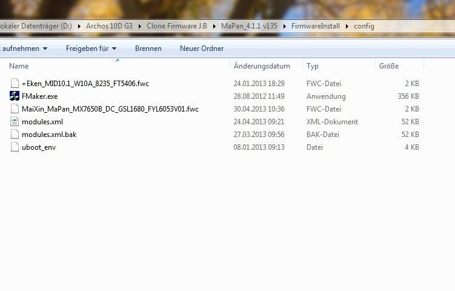455x291 pixels.
Task: Click the '4 KB' size cell
Action: point(412,147)
